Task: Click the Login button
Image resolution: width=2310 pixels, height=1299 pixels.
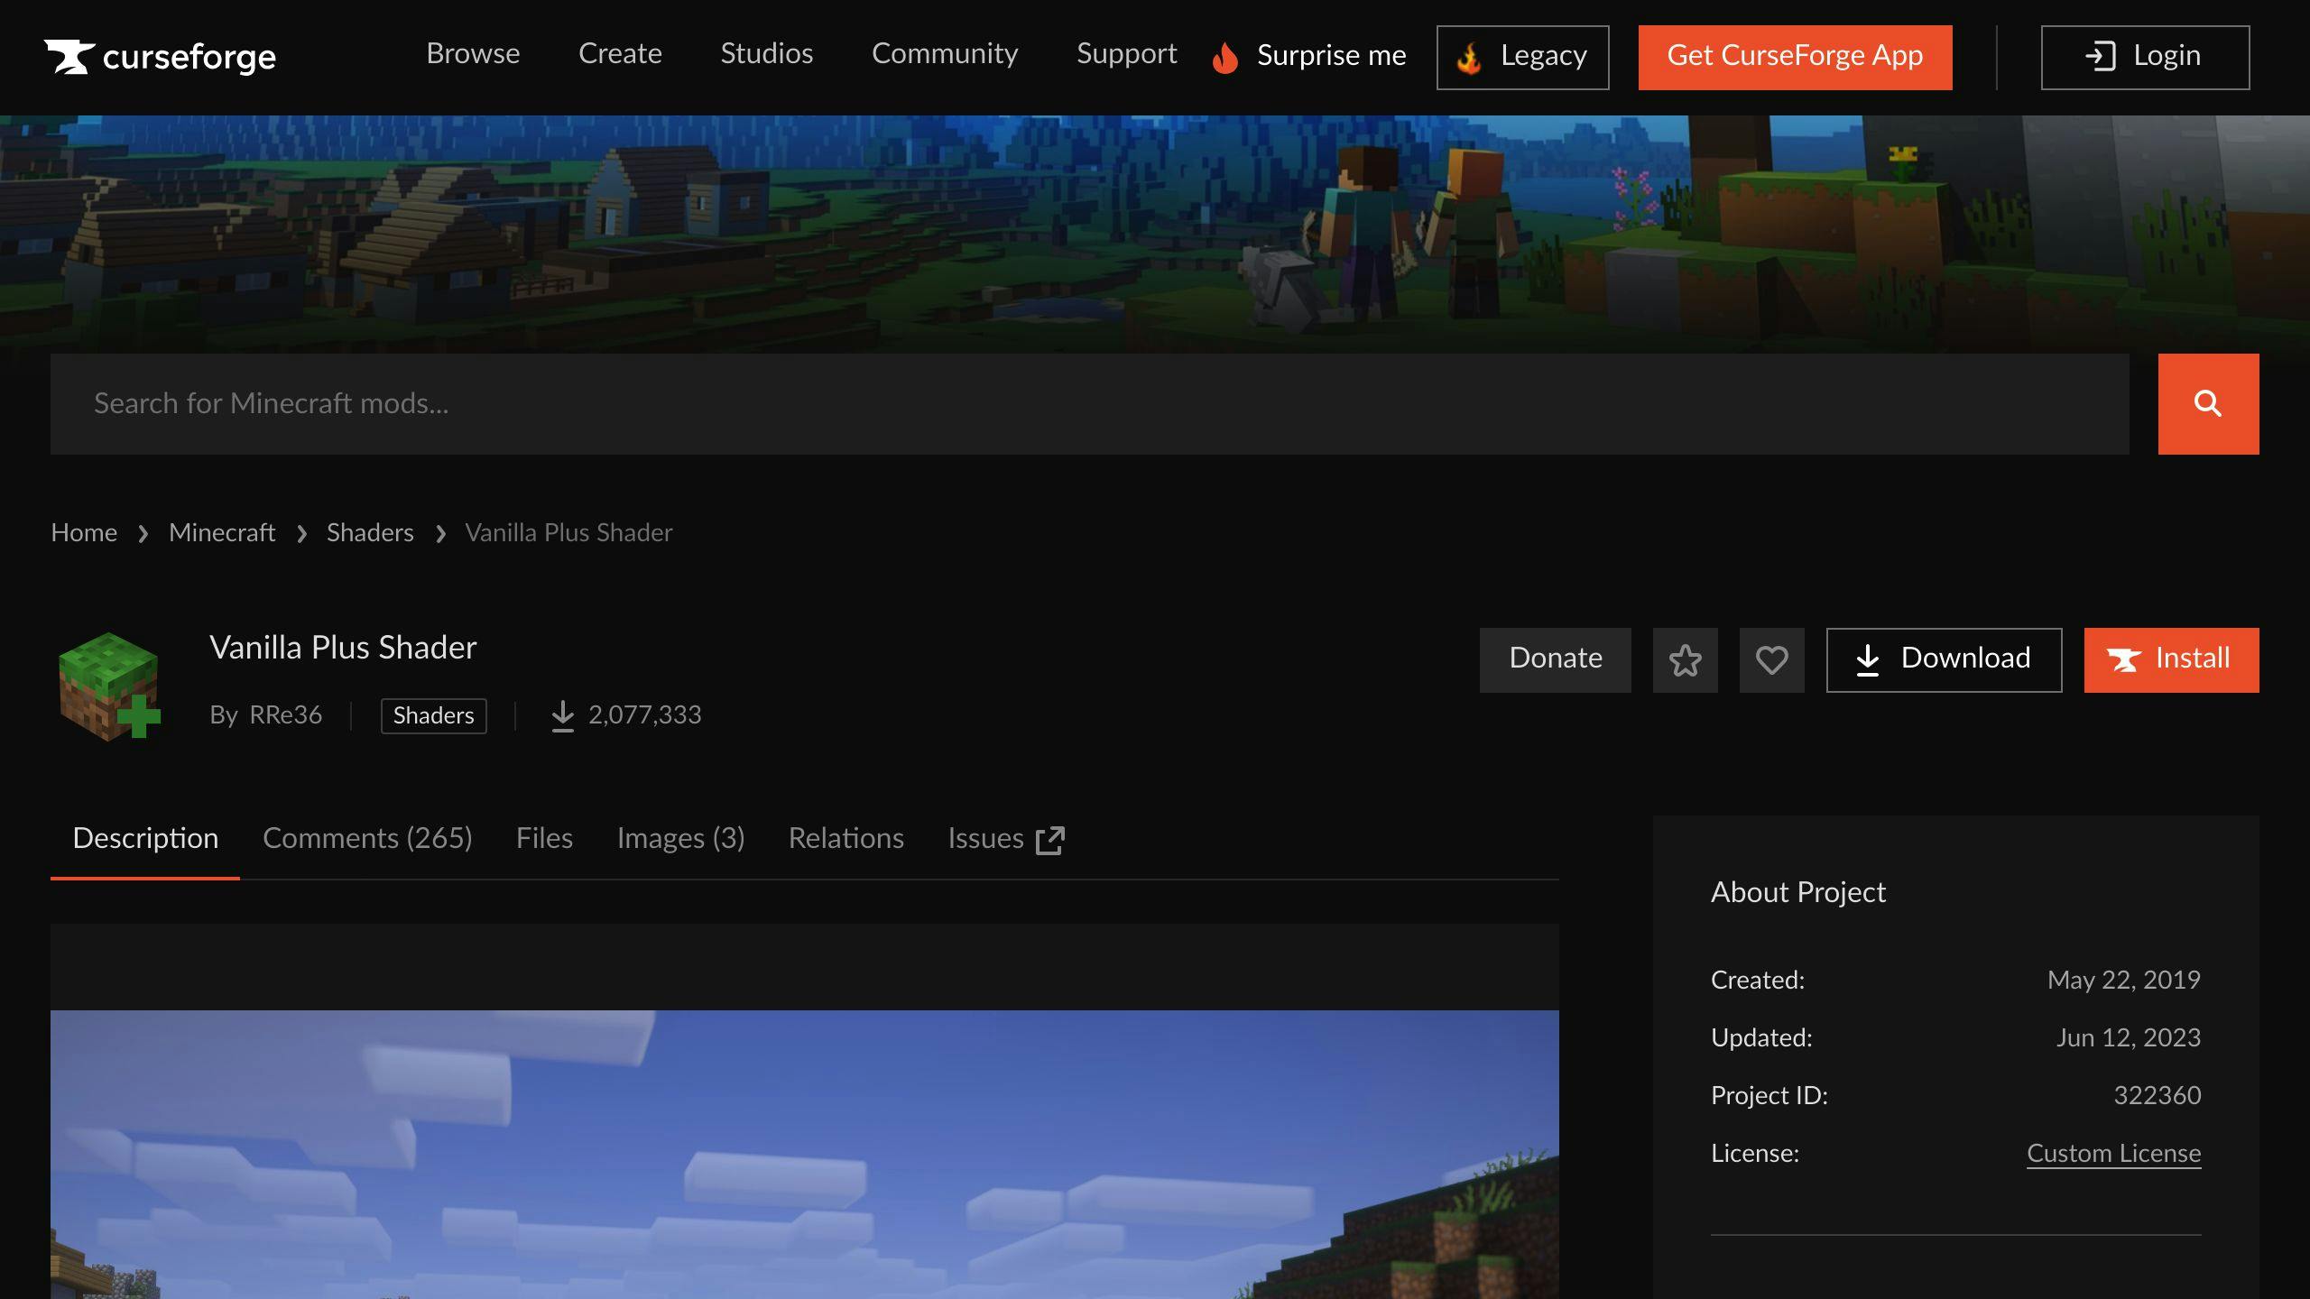Action: click(x=2145, y=57)
